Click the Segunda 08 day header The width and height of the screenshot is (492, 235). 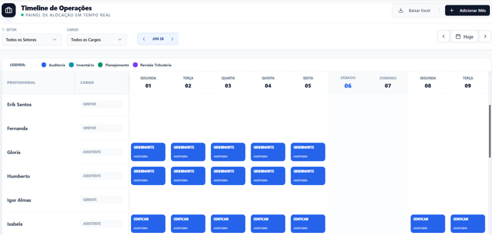(428, 83)
